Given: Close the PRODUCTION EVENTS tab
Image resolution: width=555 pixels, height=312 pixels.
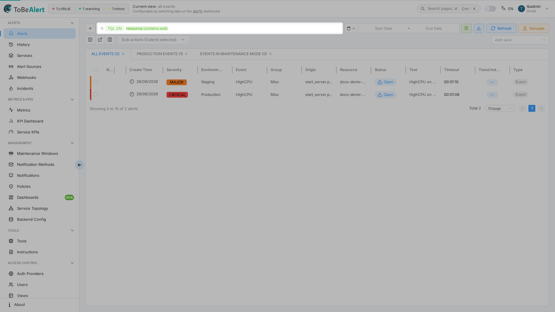Looking at the screenshot, I should click(x=186, y=54).
